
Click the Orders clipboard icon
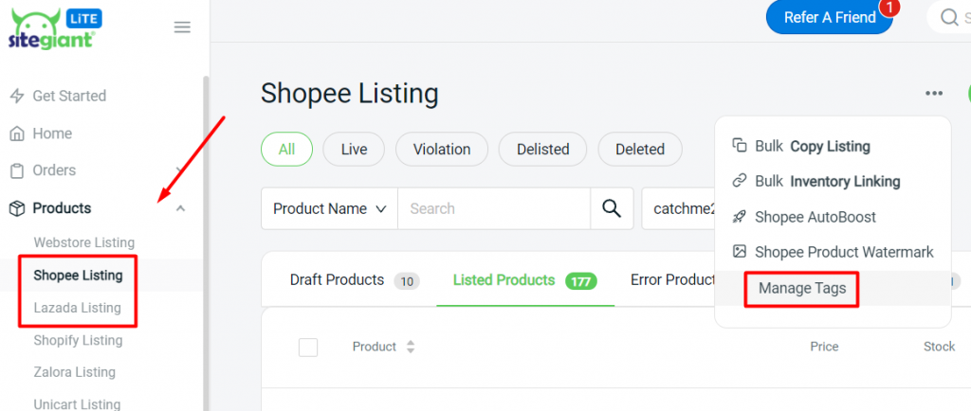pyautogui.click(x=16, y=170)
